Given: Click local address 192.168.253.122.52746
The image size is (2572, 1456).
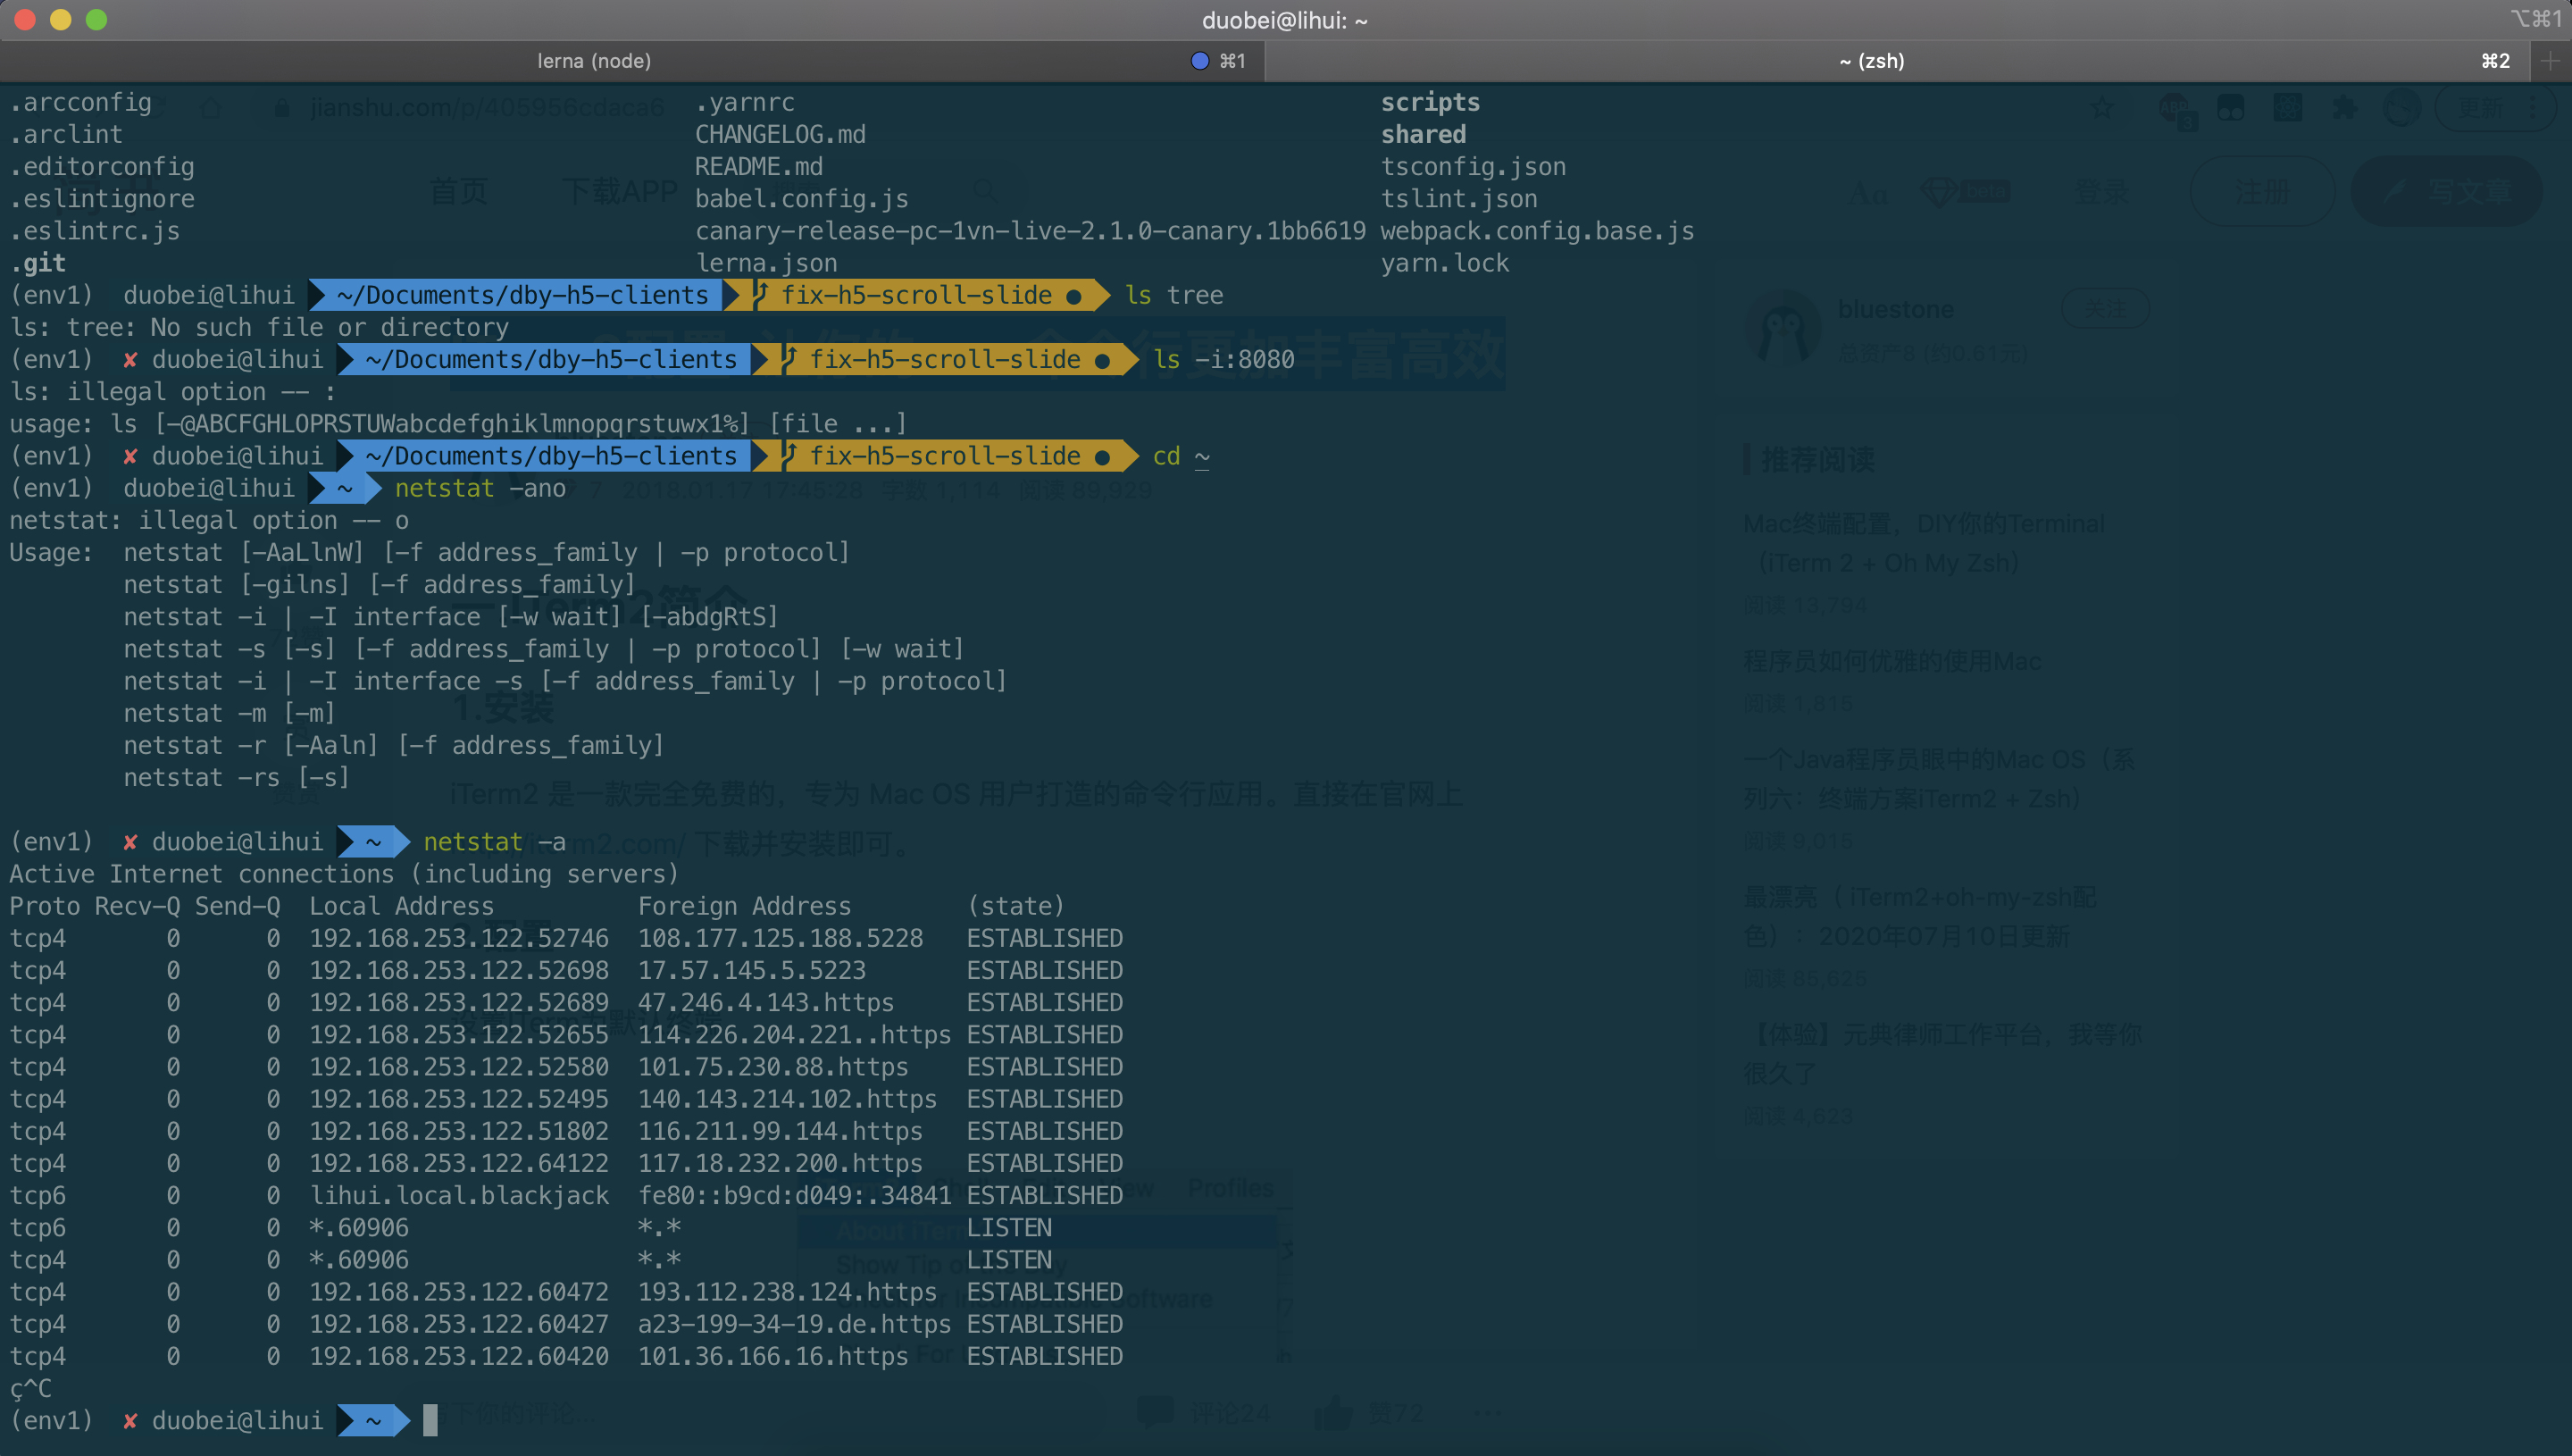Looking at the screenshot, I should tap(459, 938).
